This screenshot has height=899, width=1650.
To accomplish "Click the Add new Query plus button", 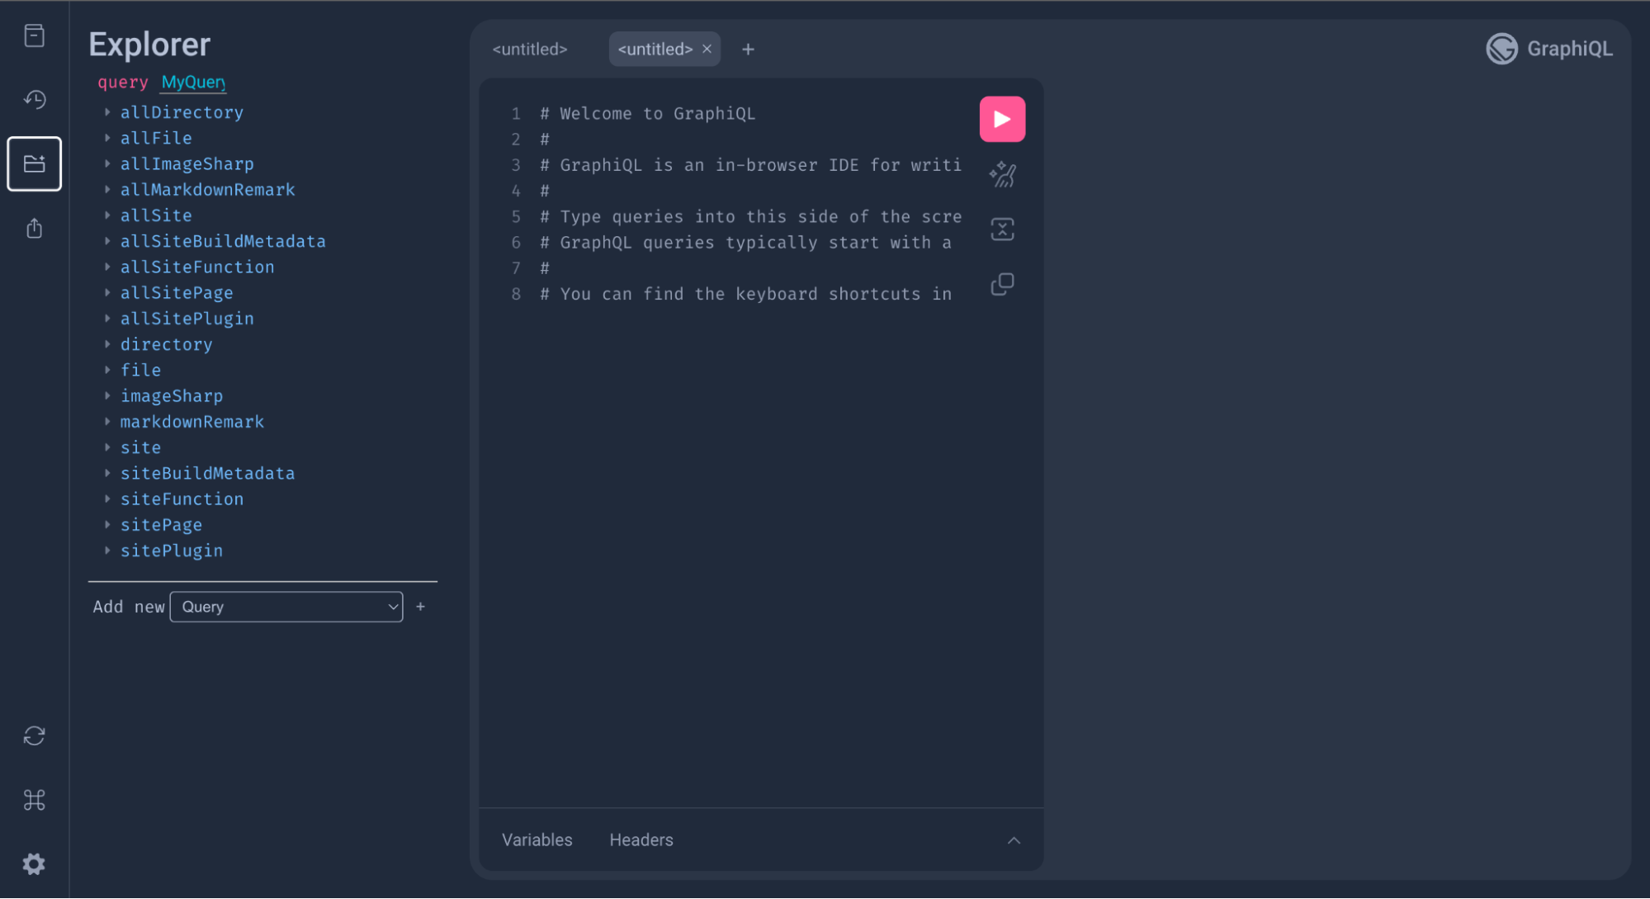I will point(420,607).
